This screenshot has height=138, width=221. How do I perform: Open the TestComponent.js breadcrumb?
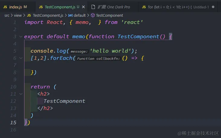pyautogui.click(x=48, y=15)
